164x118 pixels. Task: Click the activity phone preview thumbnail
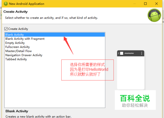coord(131,70)
